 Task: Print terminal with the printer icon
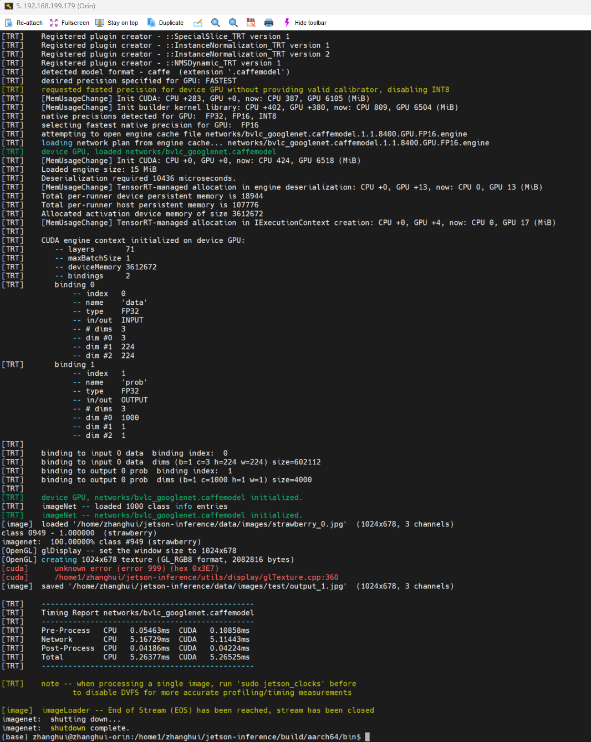point(269,23)
